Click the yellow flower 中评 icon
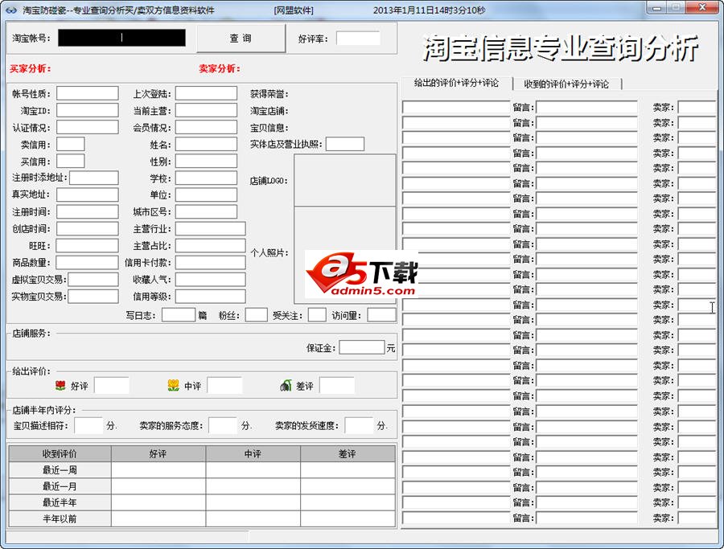The width and height of the screenshot is (724, 549). tap(173, 385)
